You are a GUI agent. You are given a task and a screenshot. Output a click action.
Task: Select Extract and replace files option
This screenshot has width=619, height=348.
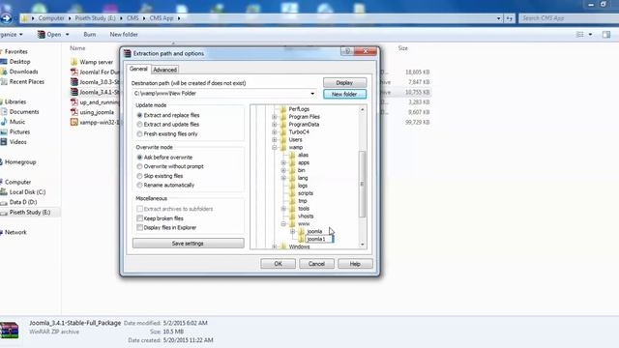pyautogui.click(x=139, y=115)
